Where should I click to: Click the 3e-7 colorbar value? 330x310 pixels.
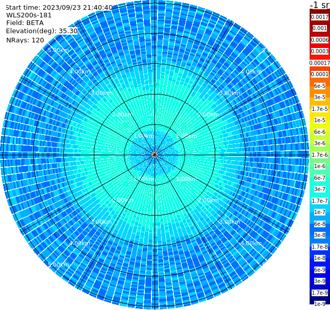(x=320, y=189)
